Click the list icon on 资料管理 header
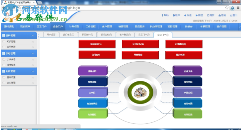Screen dimensions: 244x131 (4, 36)
